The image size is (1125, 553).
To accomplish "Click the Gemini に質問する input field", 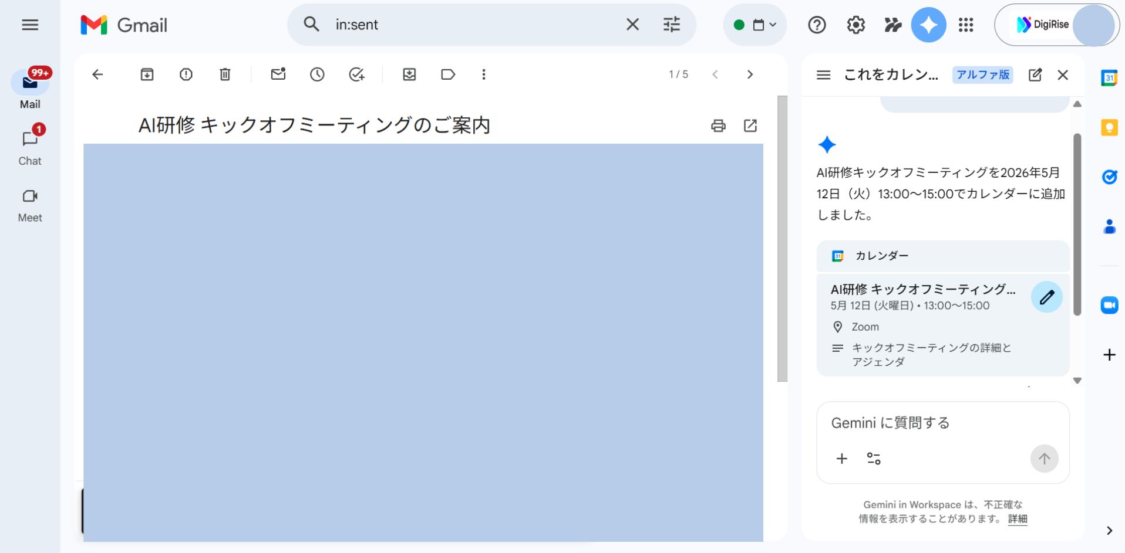I will tap(916, 422).
